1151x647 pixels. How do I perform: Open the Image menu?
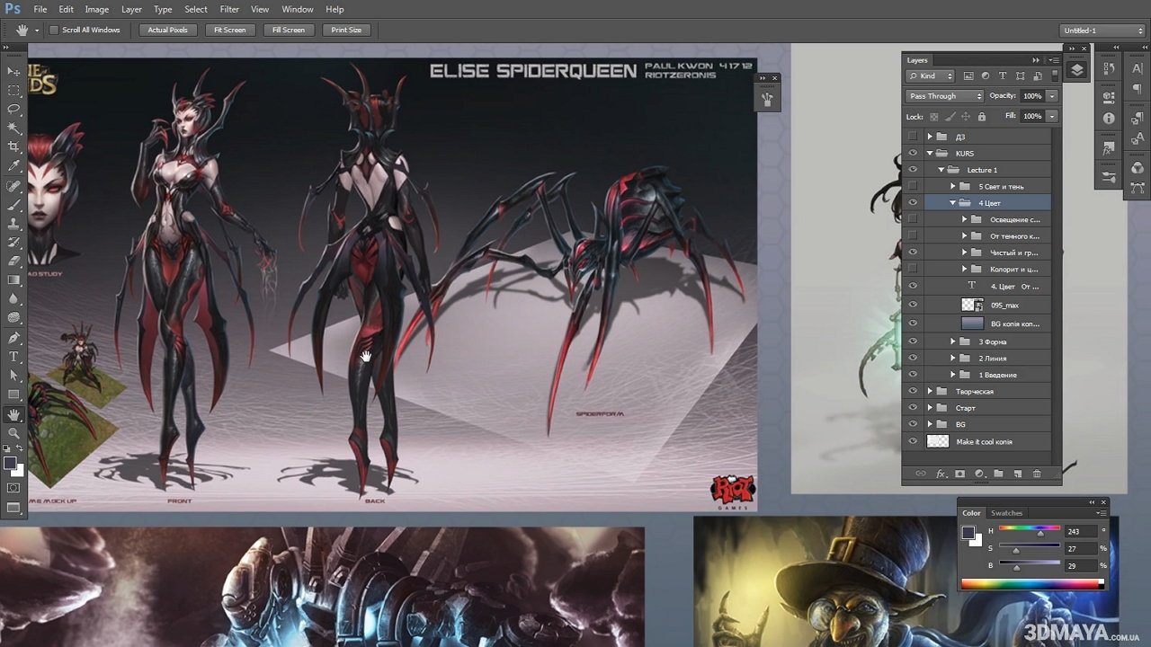click(x=97, y=9)
